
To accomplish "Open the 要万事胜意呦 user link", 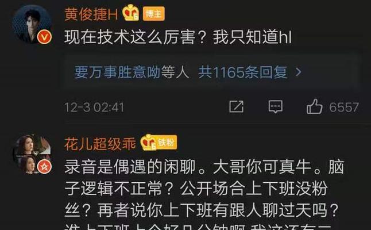I will pyautogui.click(x=118, y=72).
